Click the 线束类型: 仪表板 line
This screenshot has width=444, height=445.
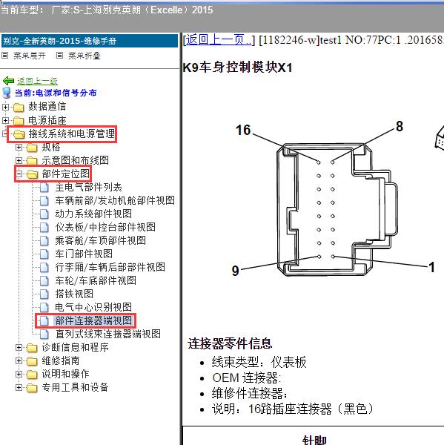tap(259, 363)
